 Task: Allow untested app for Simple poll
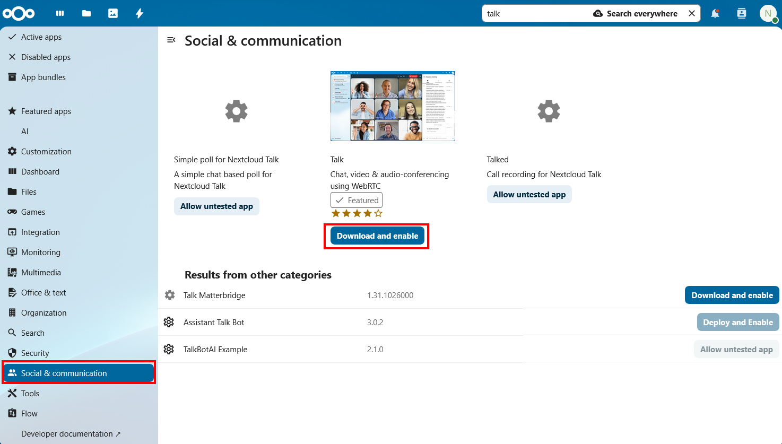pyautogui.click(x=216, y=206)
